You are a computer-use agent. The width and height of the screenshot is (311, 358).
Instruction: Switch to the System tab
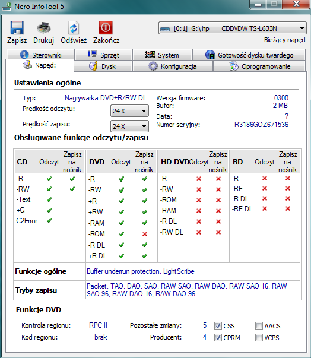(x=162, y=55)
